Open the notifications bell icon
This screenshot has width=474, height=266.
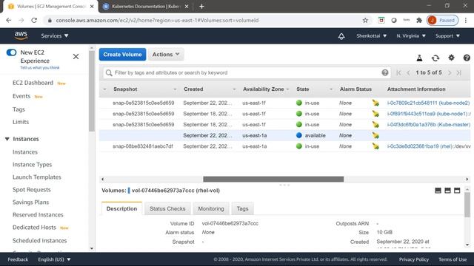[341, 36]
